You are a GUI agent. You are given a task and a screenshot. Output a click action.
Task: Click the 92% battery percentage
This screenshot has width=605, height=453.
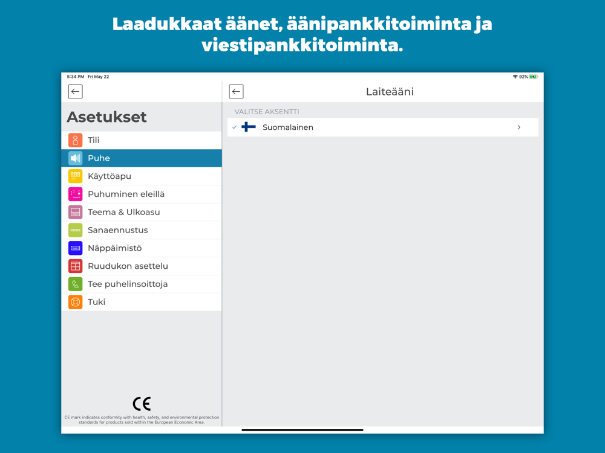[x=523, y=77]
